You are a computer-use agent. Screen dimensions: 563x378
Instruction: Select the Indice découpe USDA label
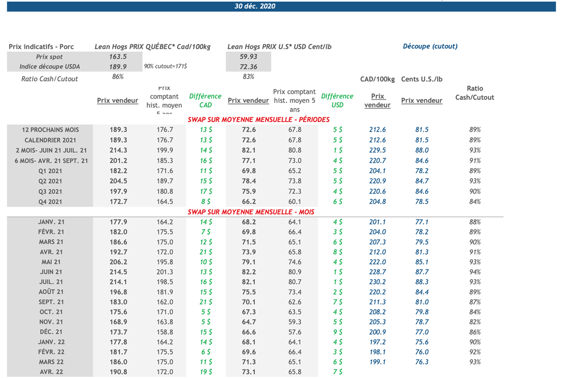pyautogui.click(x=50, y=67)
